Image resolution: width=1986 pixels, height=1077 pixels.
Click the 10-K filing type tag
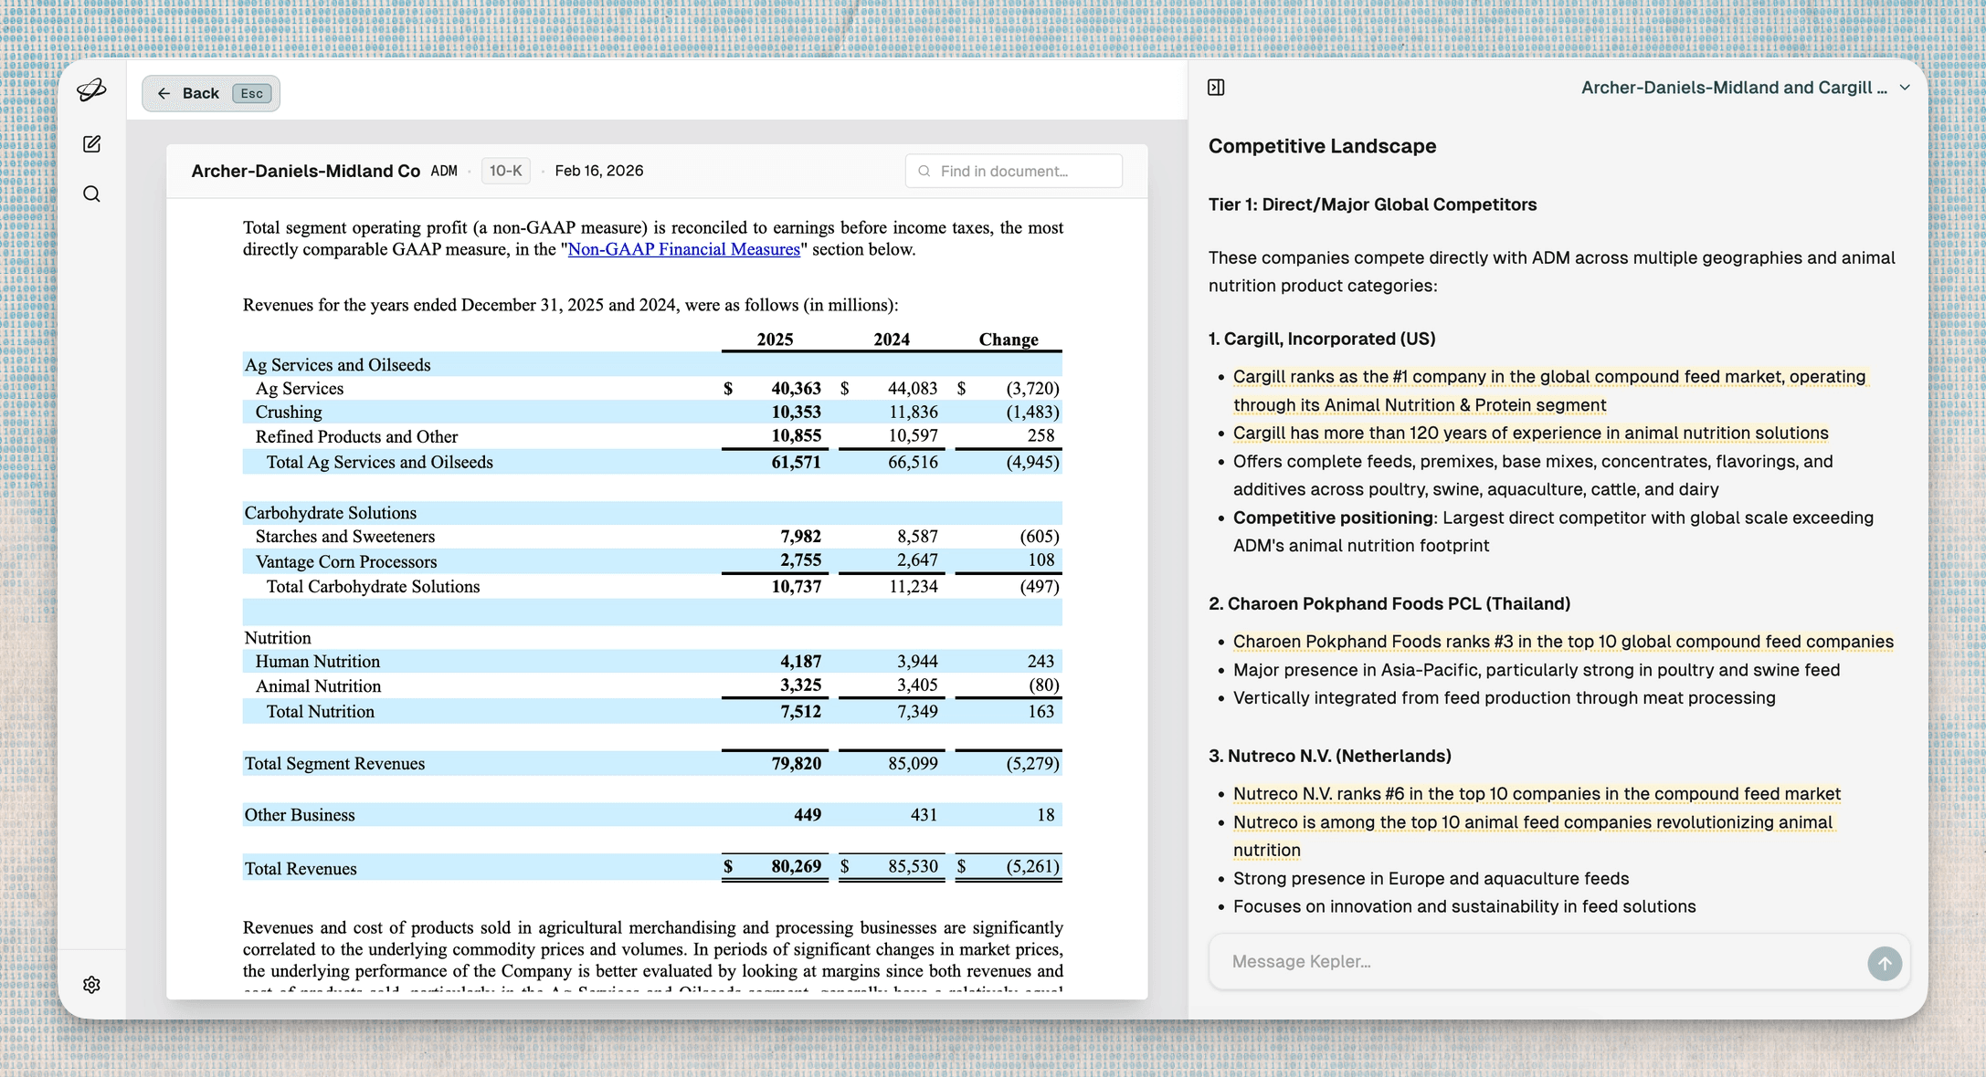(505, 171)
